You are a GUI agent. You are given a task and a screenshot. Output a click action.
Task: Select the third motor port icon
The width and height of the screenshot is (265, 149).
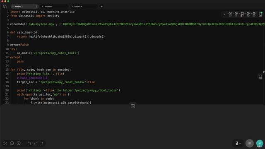[x=248, y=14]
